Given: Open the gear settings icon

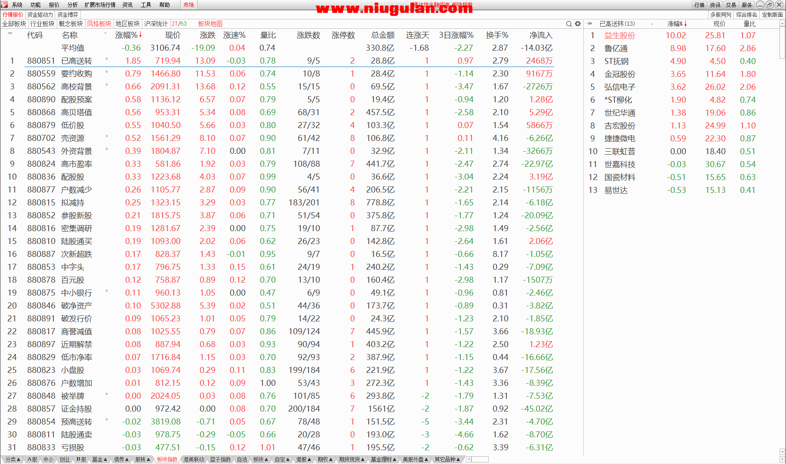Looking at the screenshot, I should coord(578,24).
